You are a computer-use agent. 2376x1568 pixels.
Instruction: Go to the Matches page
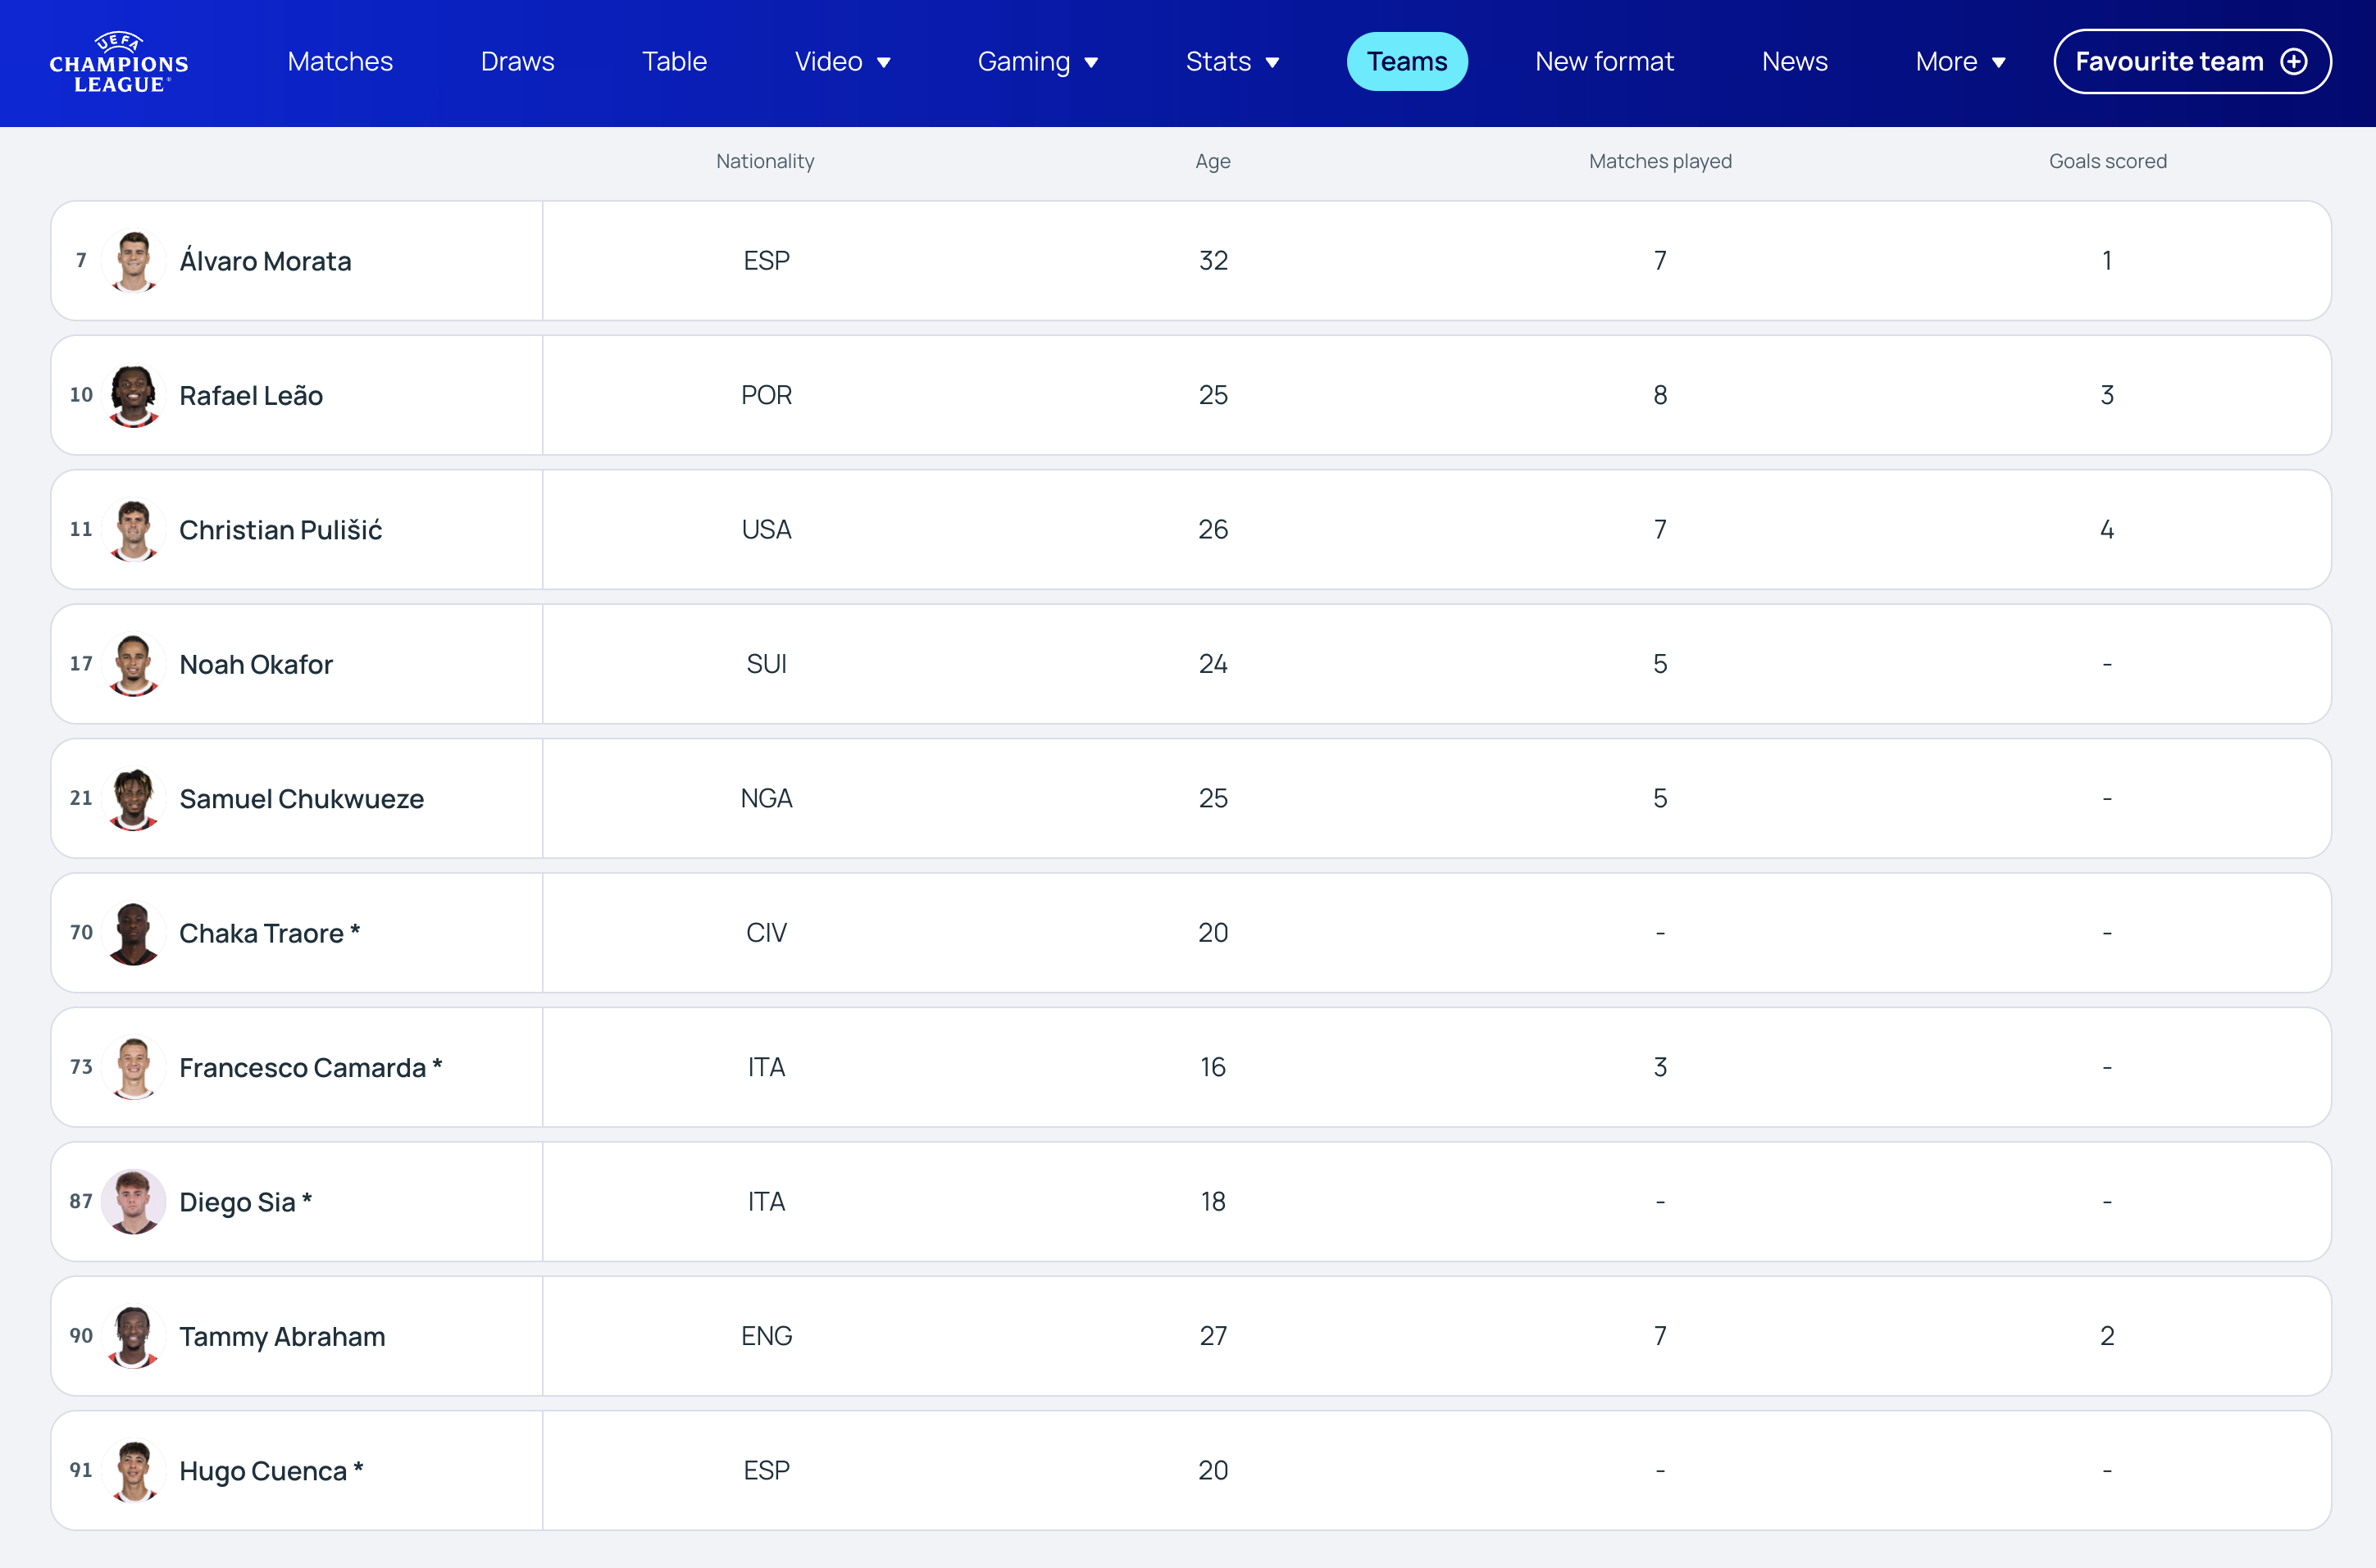click(340, 62)
